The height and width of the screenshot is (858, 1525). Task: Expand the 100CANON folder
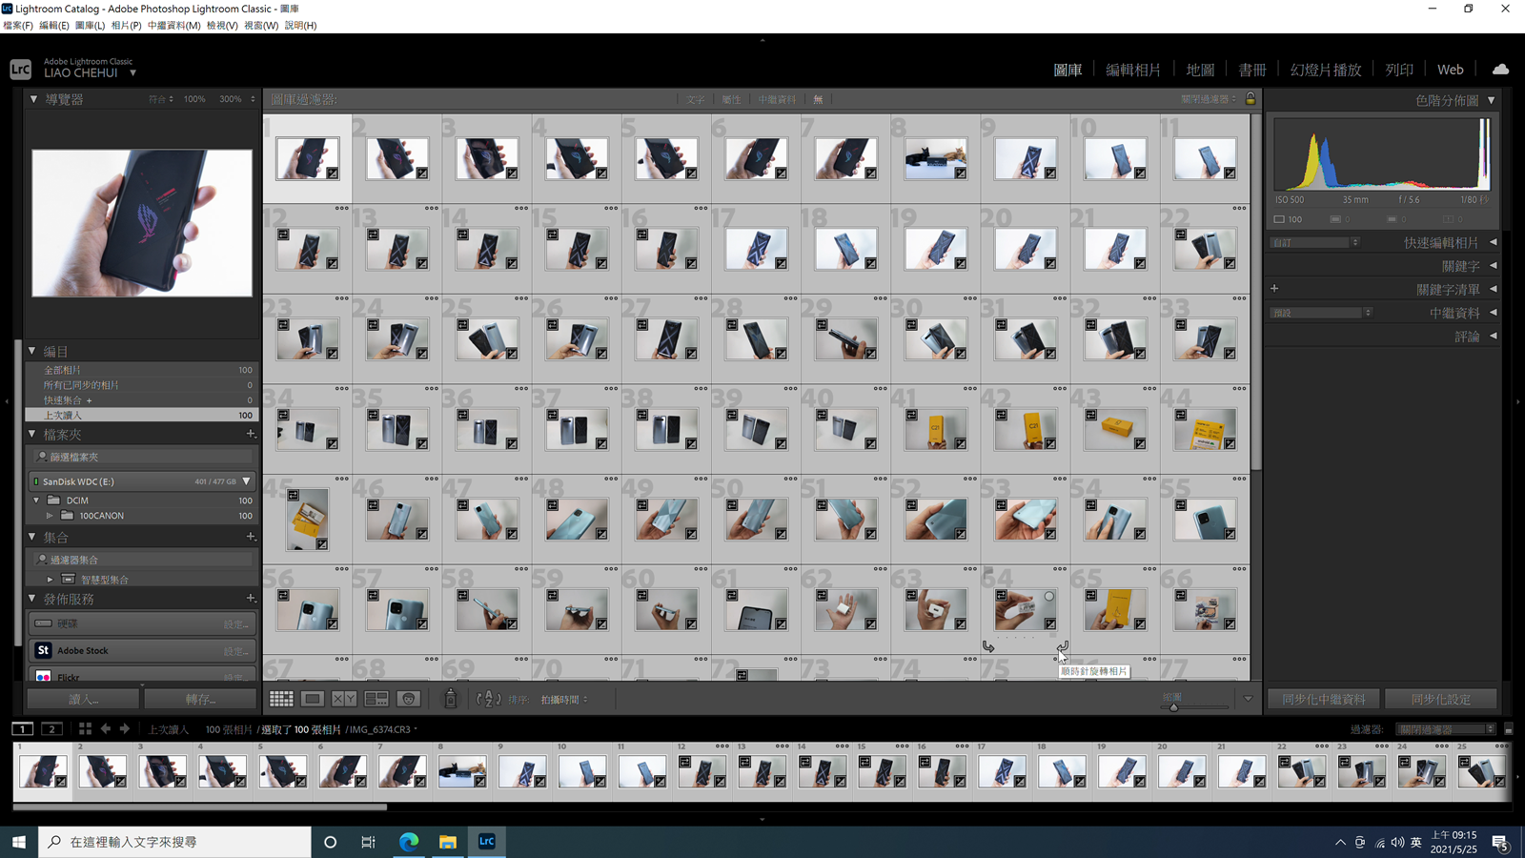[51, 516]
